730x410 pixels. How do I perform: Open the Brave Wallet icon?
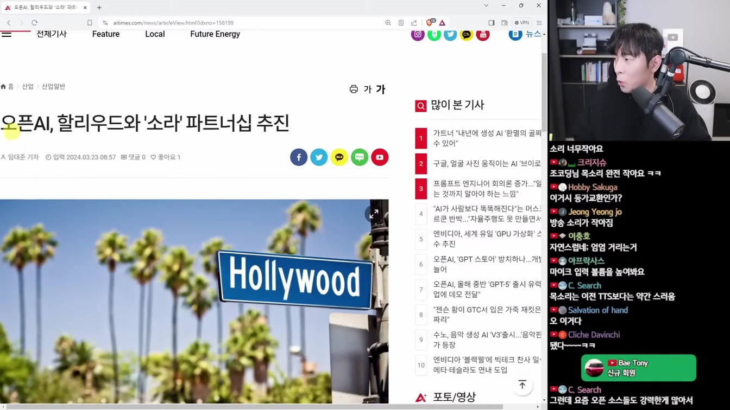(x=504, y=23)
